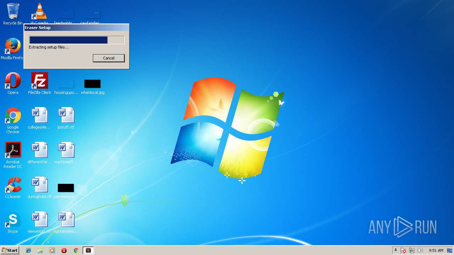Select the Opera desktop shortcut
The image size is (454, 255).
[x=13, y=84]
